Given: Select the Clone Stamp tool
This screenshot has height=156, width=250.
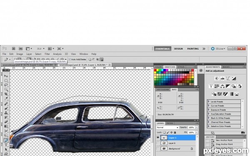Looking at the screenshot, I should (x=6, y=113).
